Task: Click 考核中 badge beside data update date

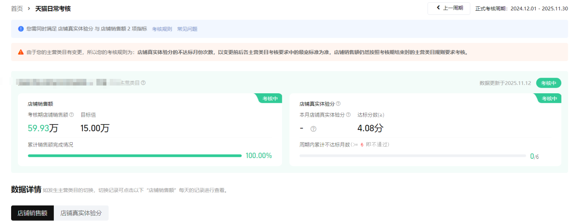Action: [x=548, y=83]
